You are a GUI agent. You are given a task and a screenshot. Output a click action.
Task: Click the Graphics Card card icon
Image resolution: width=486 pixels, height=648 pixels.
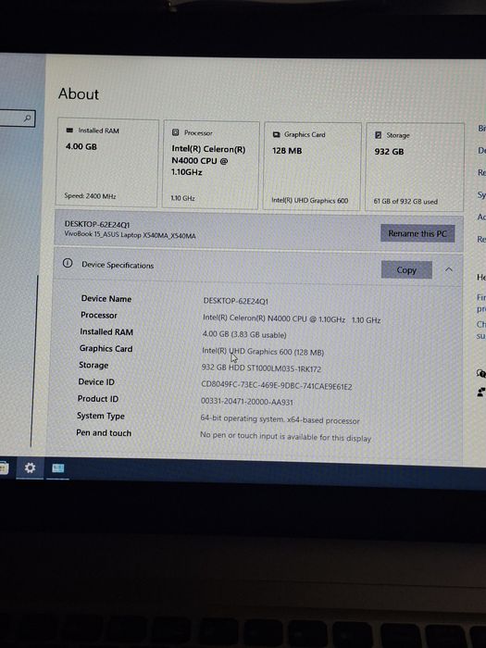point(276,134)
